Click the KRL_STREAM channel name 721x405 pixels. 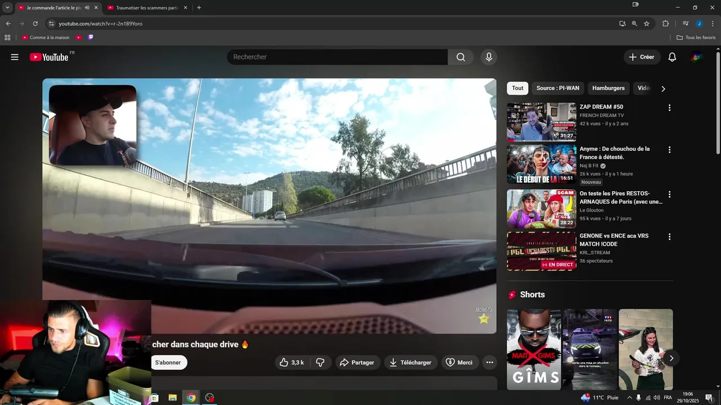[x=595, y=253]
